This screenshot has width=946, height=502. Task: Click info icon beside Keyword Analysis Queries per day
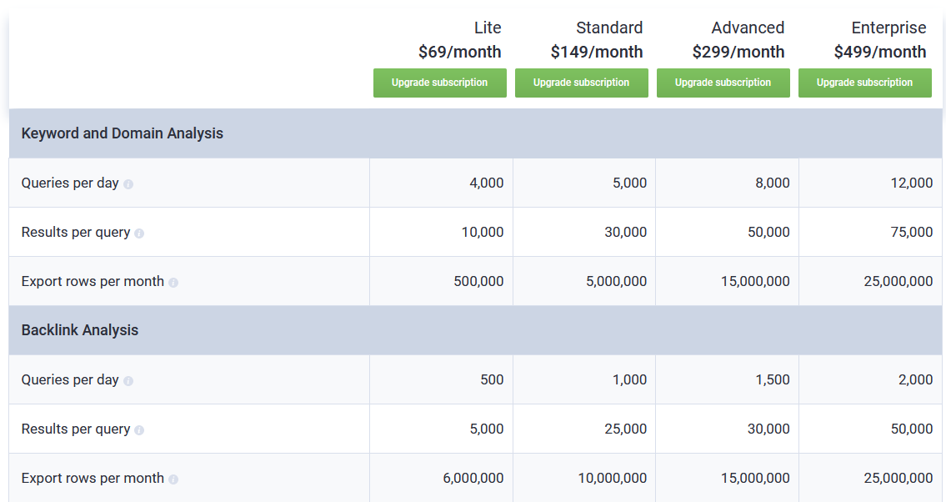click(128, 184)
